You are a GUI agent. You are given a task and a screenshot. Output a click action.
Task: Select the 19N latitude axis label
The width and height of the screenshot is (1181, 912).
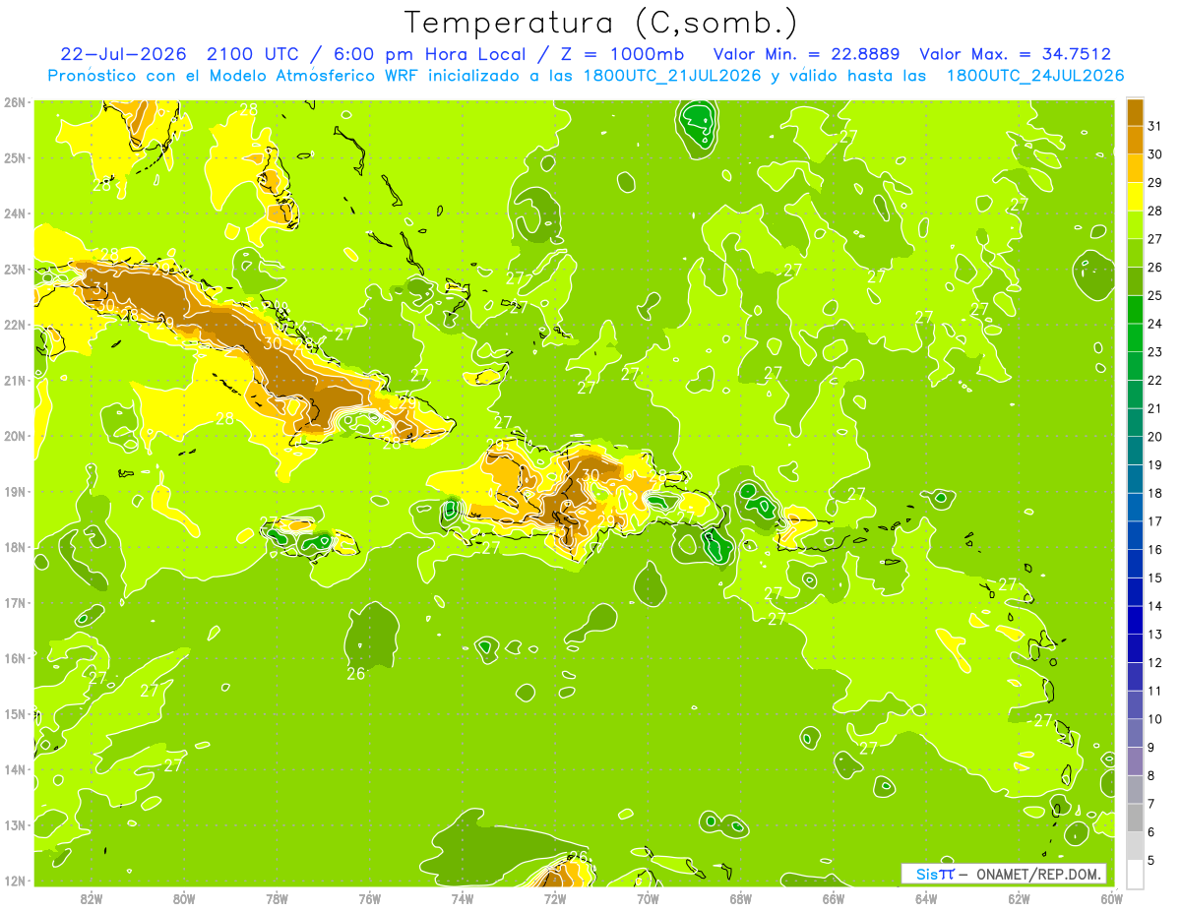coord(14,491)
